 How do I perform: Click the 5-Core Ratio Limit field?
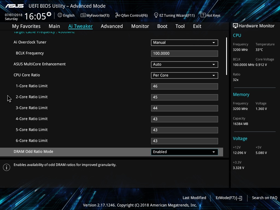pyautogui.click(x=185, y=130)
